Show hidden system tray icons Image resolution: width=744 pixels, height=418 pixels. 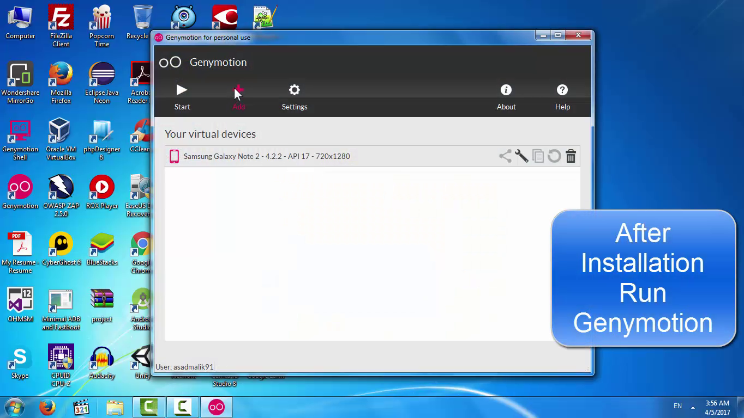693,407
